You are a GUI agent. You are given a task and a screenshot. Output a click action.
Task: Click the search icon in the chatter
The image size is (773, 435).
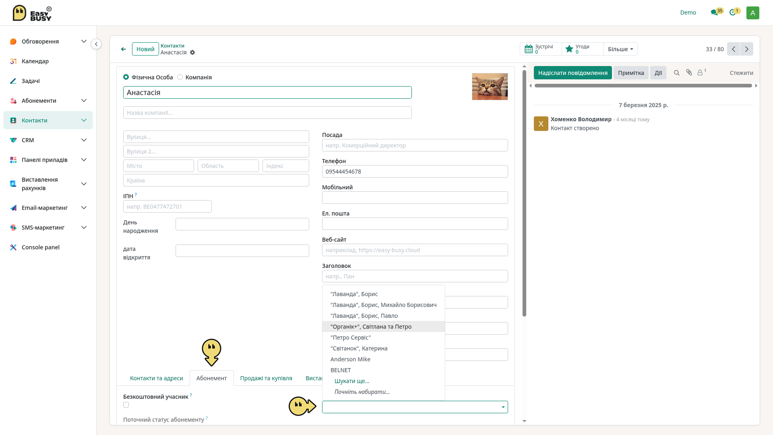677,73
